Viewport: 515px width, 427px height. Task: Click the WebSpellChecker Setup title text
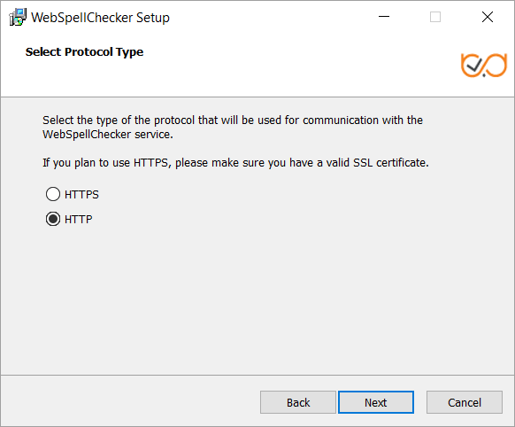coord(100,18)
